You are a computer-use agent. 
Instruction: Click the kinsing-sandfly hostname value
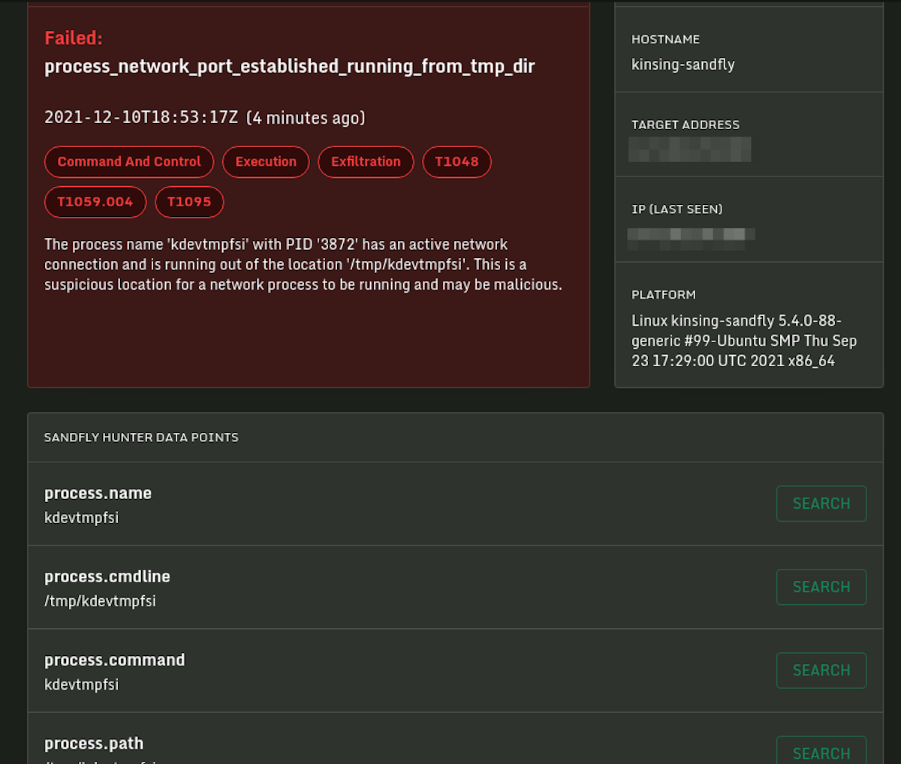click(683, 65)
